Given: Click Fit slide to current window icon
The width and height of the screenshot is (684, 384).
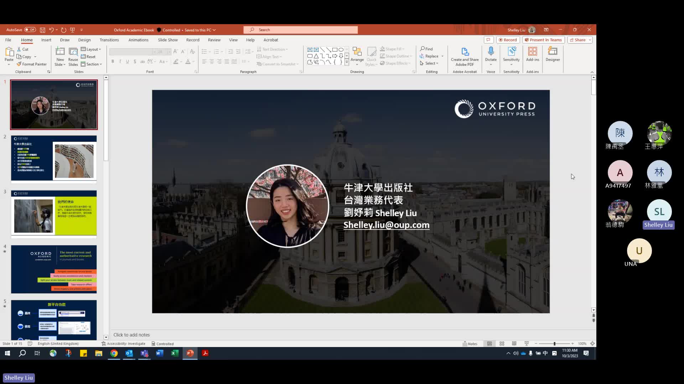Looking at the screenshot, I should point(592,344).
